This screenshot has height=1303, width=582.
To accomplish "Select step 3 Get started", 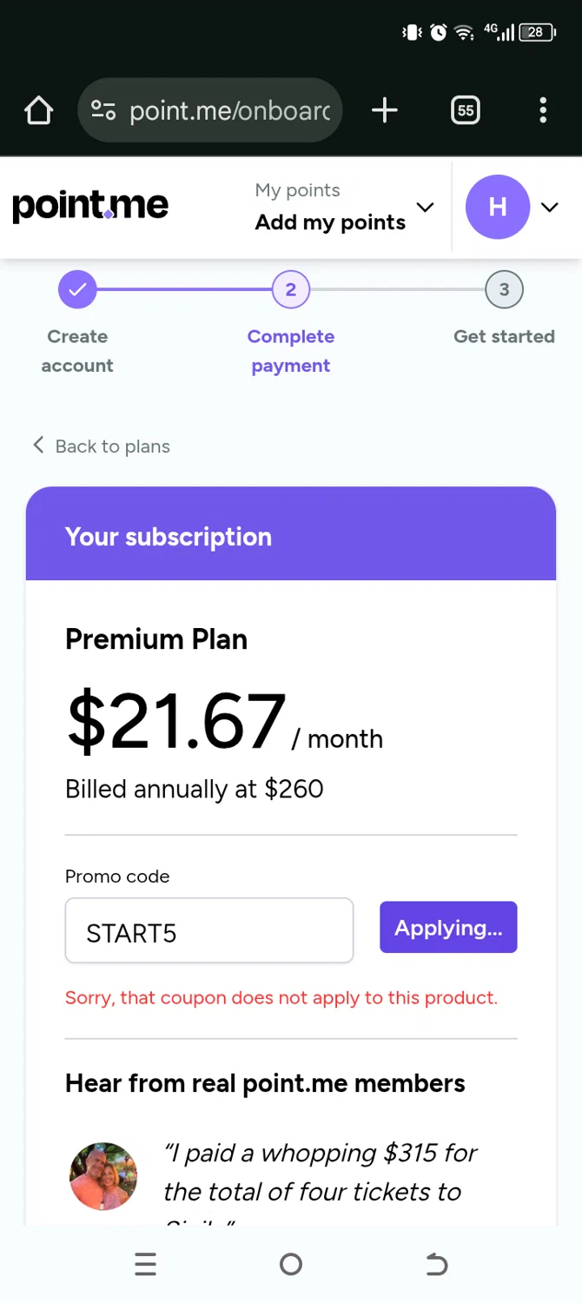I will 504,290.
